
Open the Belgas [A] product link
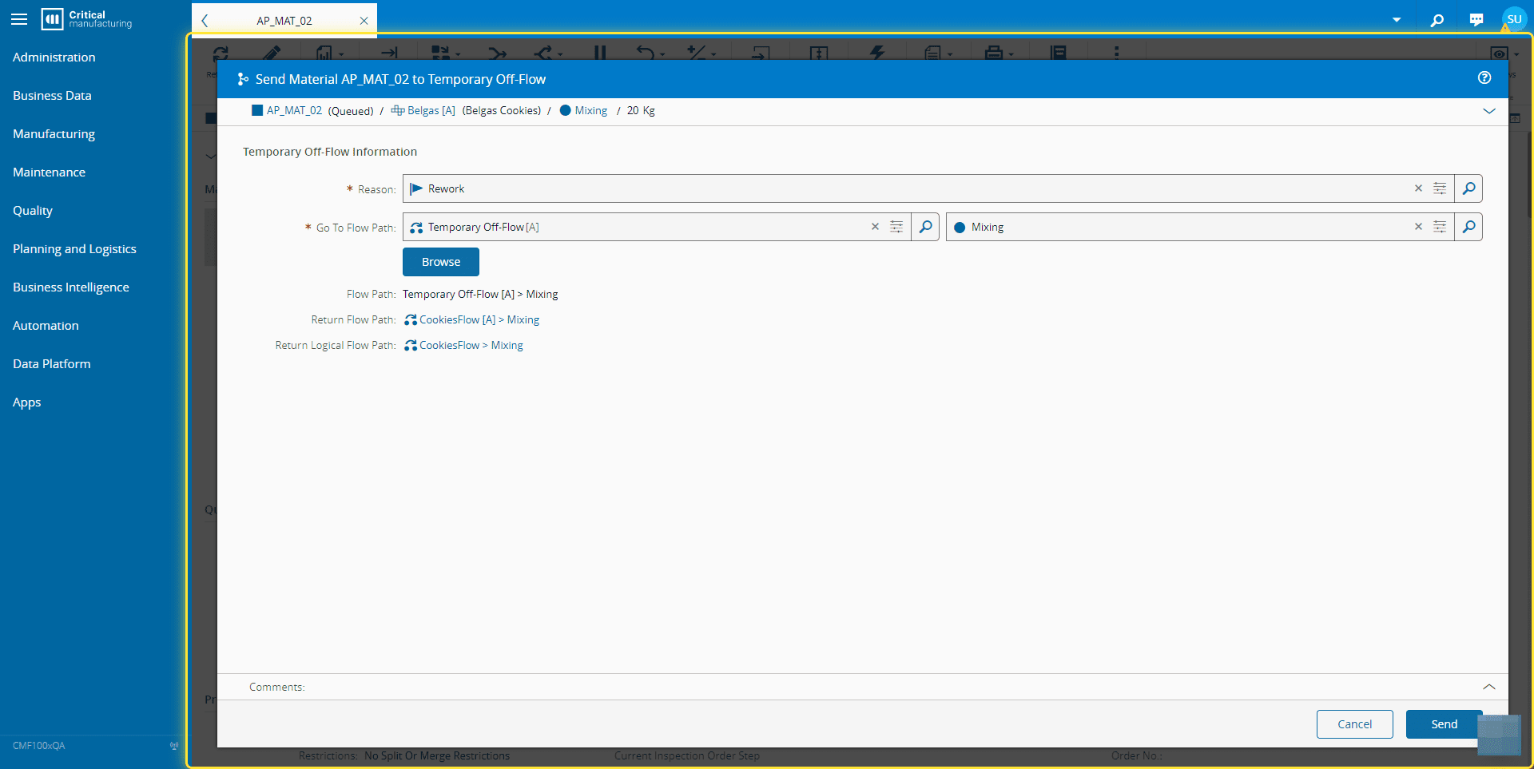click(x=431, y=111)
